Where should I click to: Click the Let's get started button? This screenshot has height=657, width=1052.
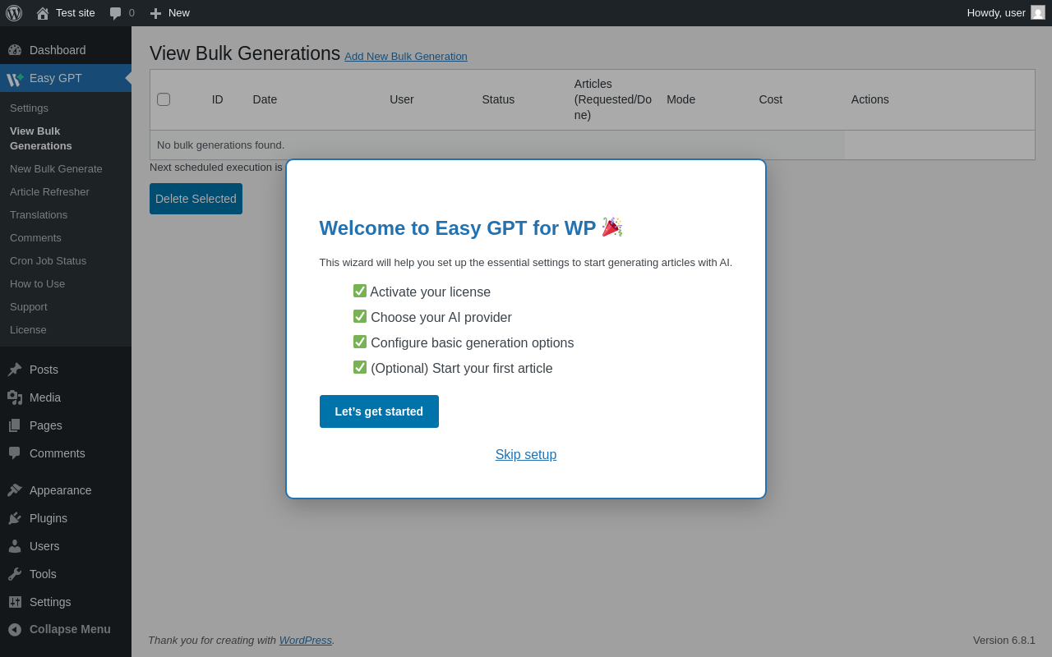[379, 411]
